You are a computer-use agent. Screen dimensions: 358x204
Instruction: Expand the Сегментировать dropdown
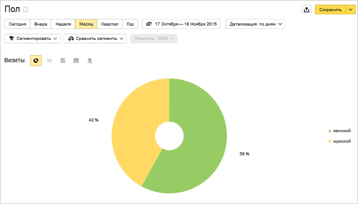pyautogui.click(x=33, y=39)
